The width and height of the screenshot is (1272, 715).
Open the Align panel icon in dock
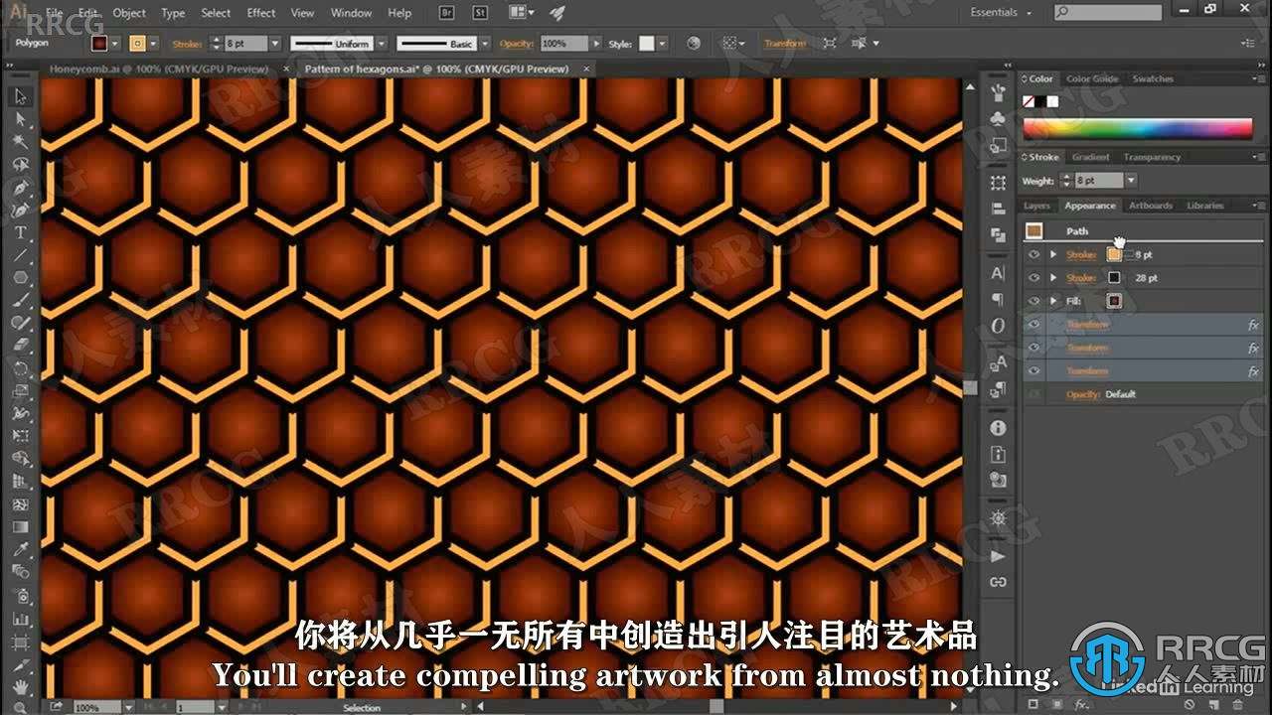[998, 210]
